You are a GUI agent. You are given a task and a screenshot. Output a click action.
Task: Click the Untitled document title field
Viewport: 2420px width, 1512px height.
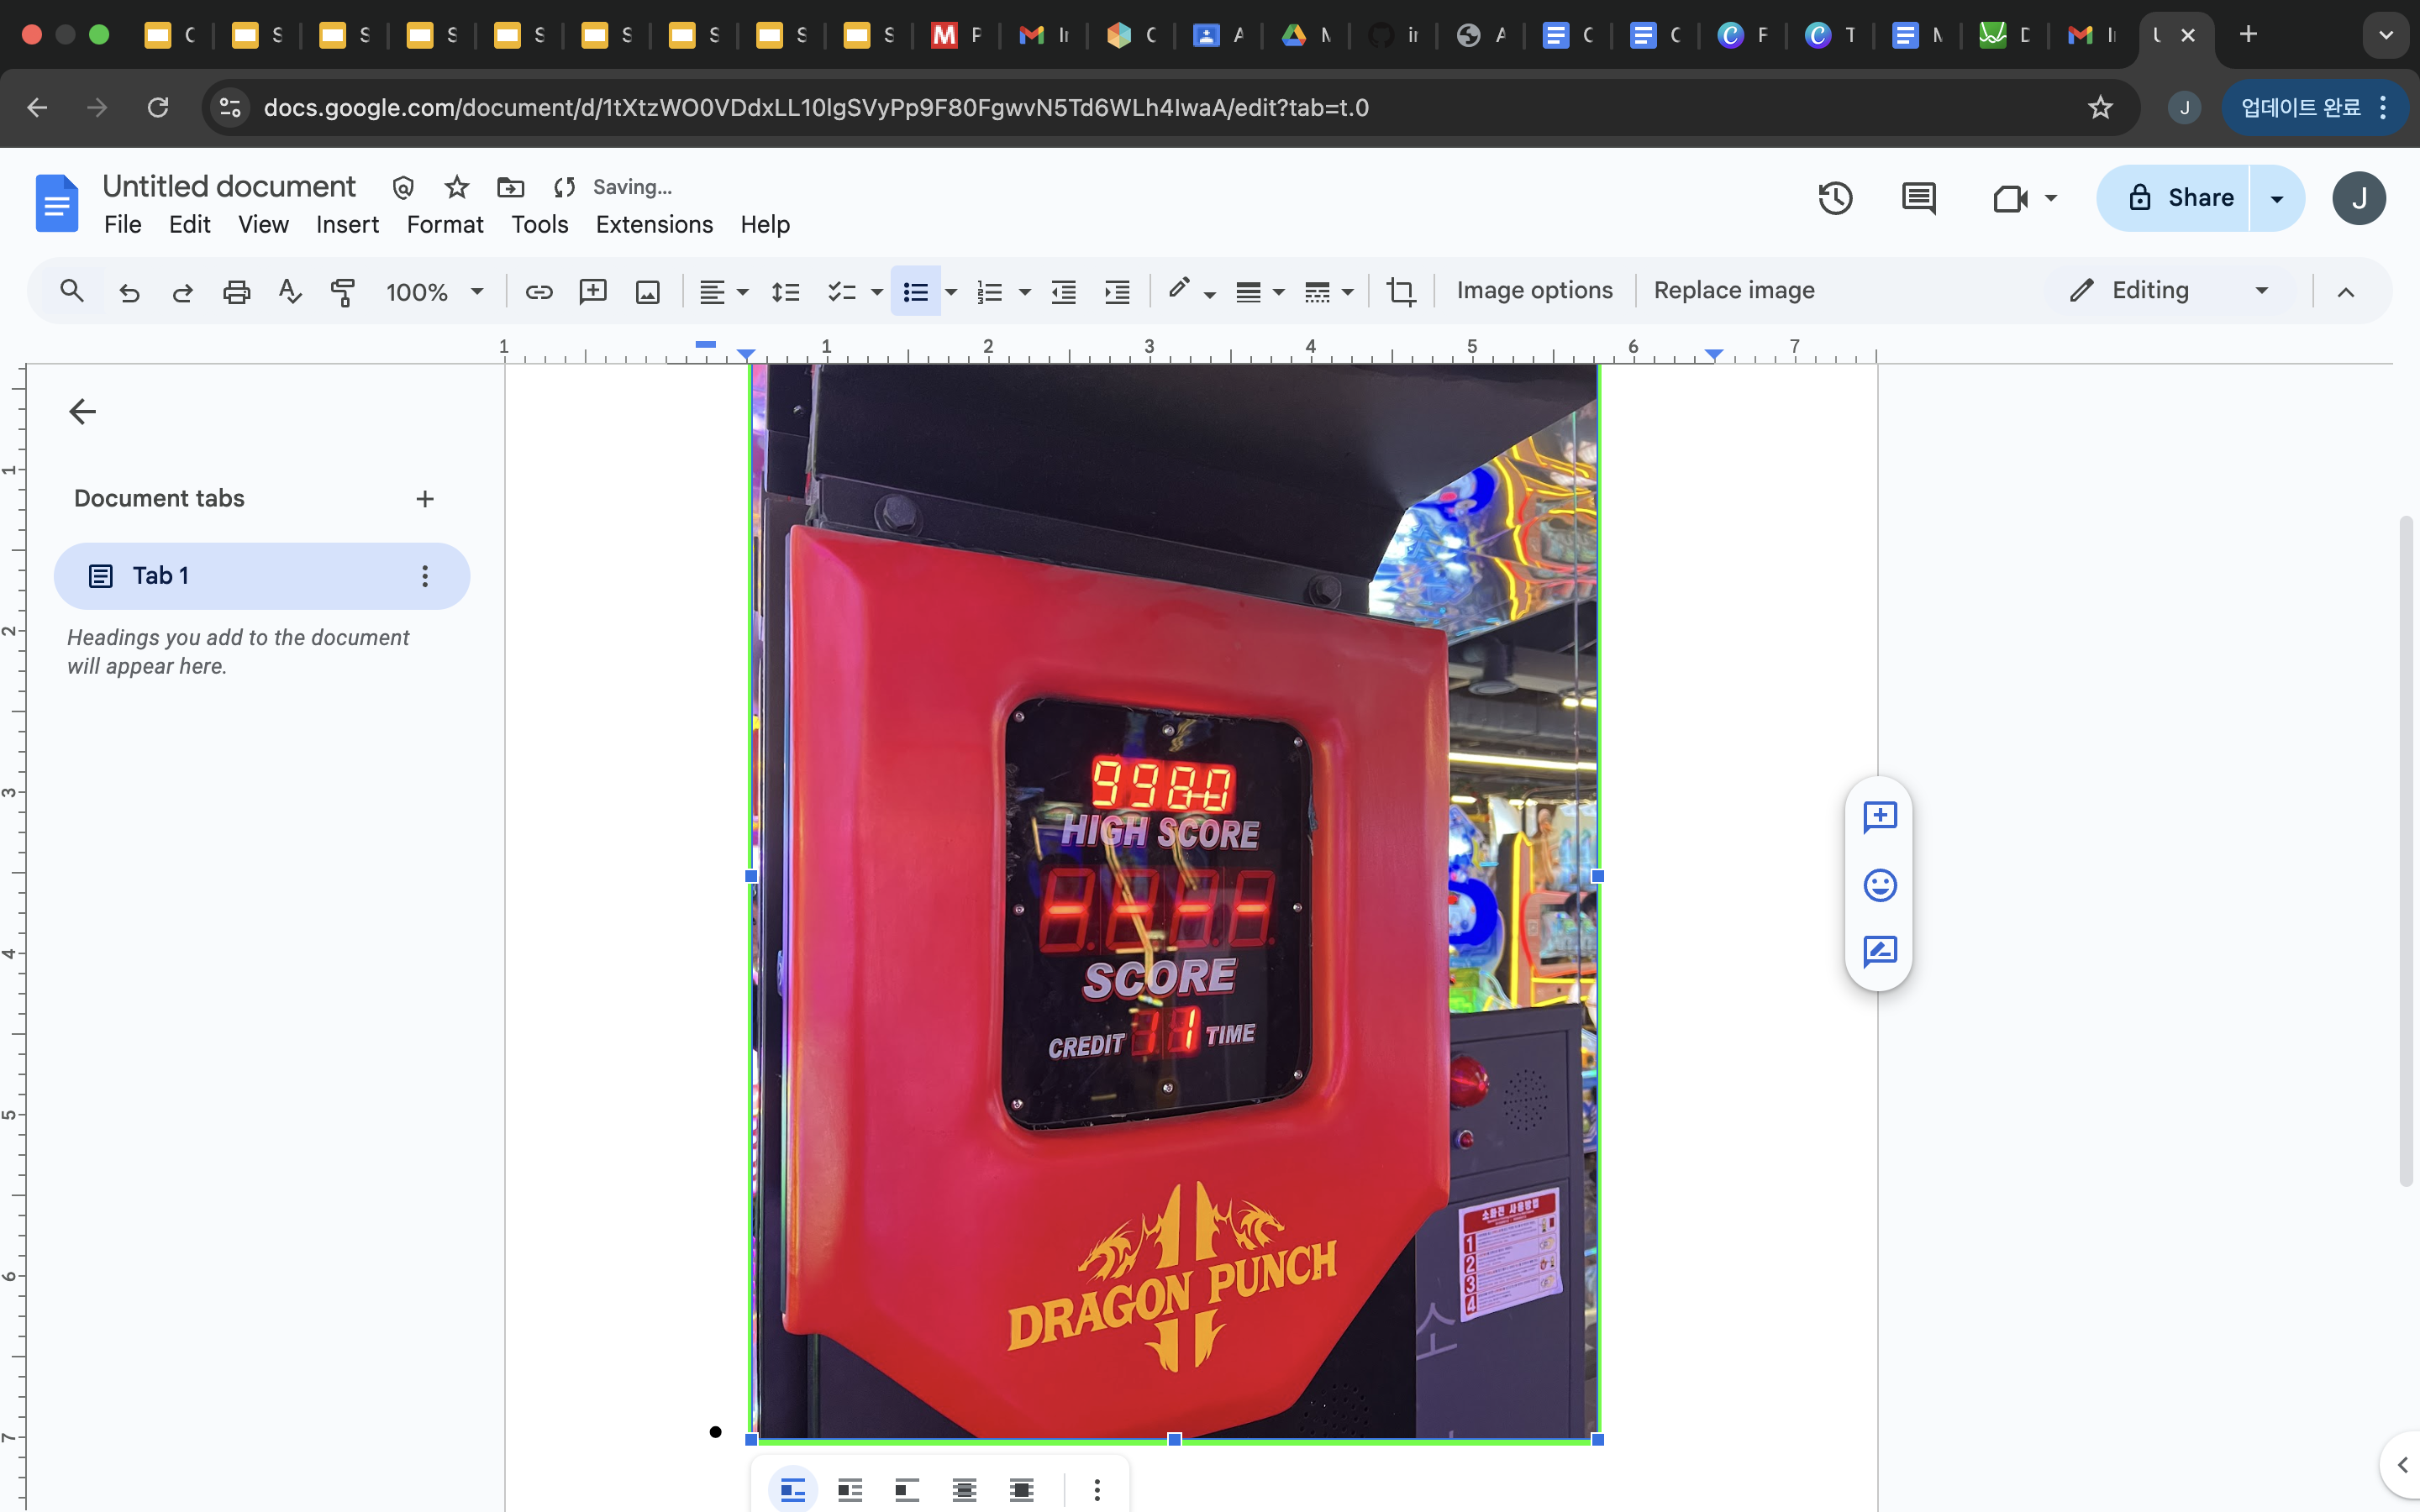tap(229, 186)
